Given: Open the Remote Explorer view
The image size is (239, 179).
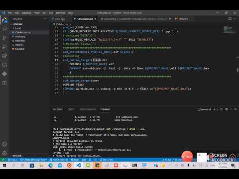Looking at the screenshot, I should point(4,65).
